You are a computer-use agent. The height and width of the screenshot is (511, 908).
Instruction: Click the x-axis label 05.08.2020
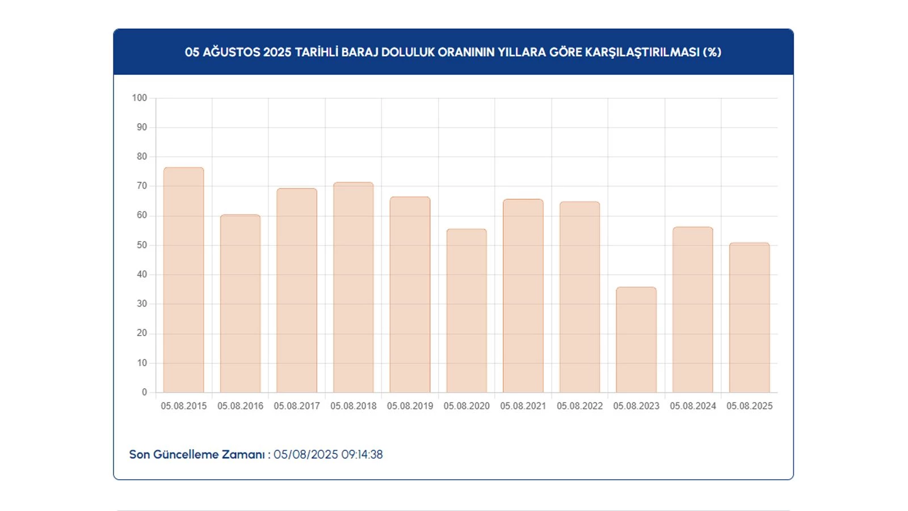466,406
